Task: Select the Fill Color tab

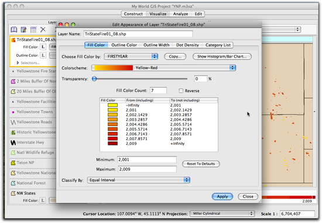Action: click(96, 45)
